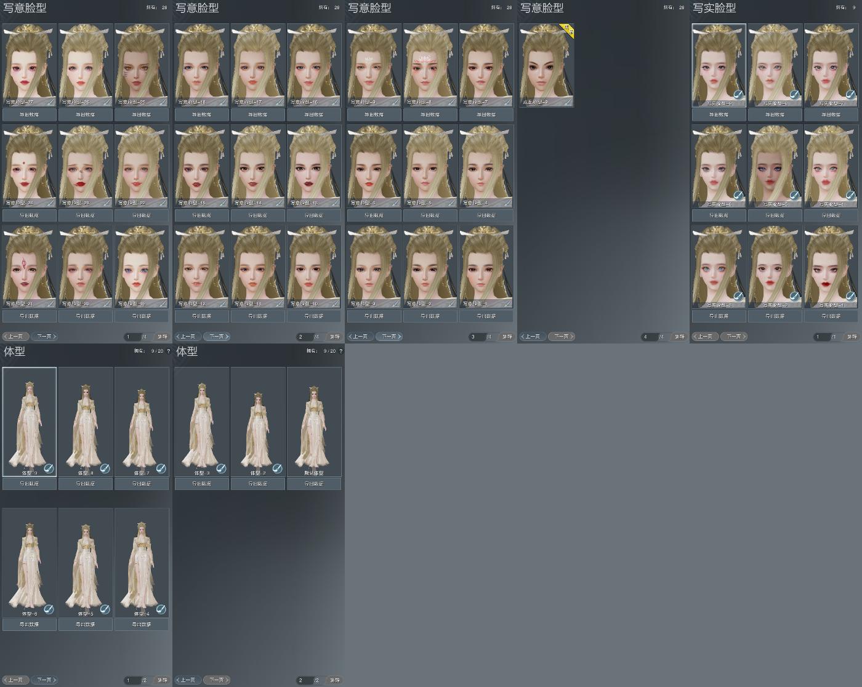The width and height of the screenshot is (862, 687).
Task: Click the brush edit icon on 体型-9
Action: (49, 468)
